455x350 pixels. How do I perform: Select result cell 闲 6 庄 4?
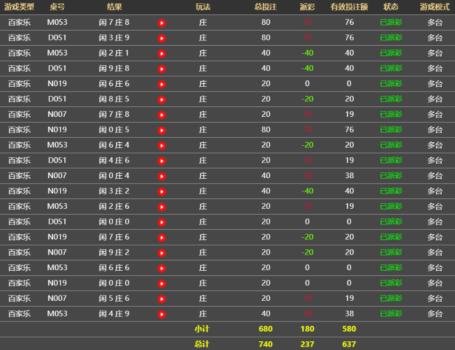click(x=114, y=145)
